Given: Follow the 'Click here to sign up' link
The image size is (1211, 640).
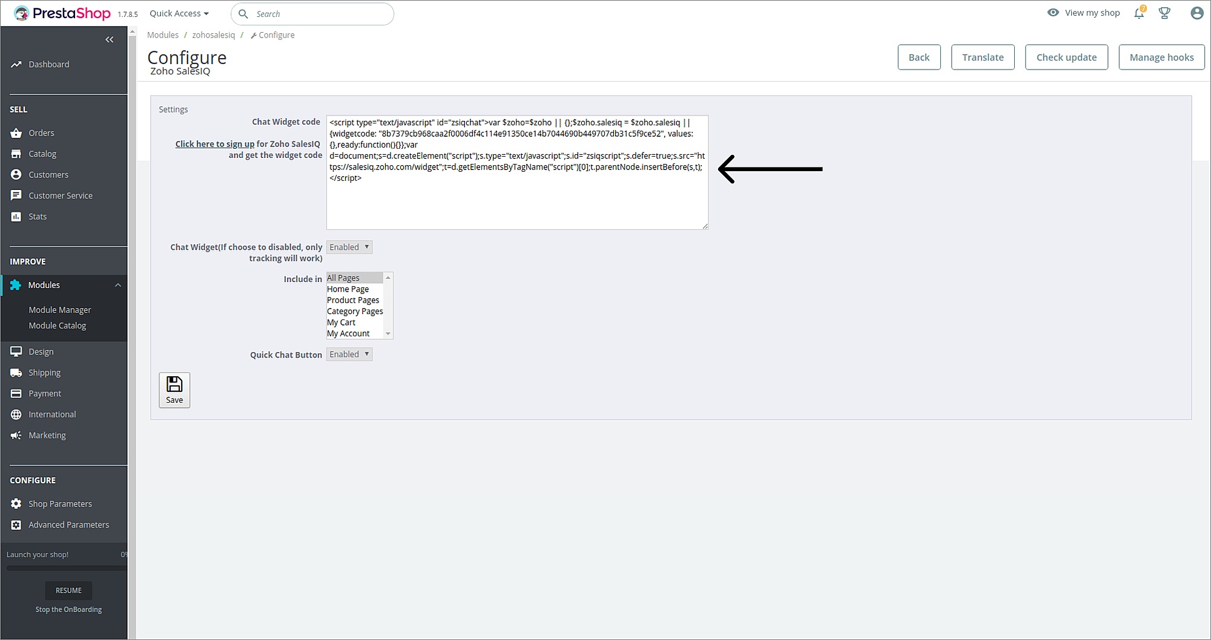Looking at the screenshot, I should 215,144.
